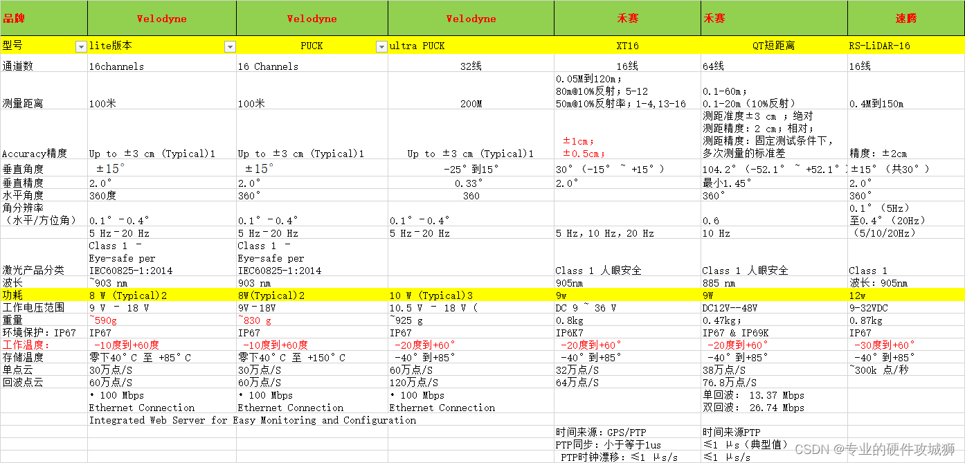
Task: Select the Velodyne header above lite版本
Action: point(162,19)
